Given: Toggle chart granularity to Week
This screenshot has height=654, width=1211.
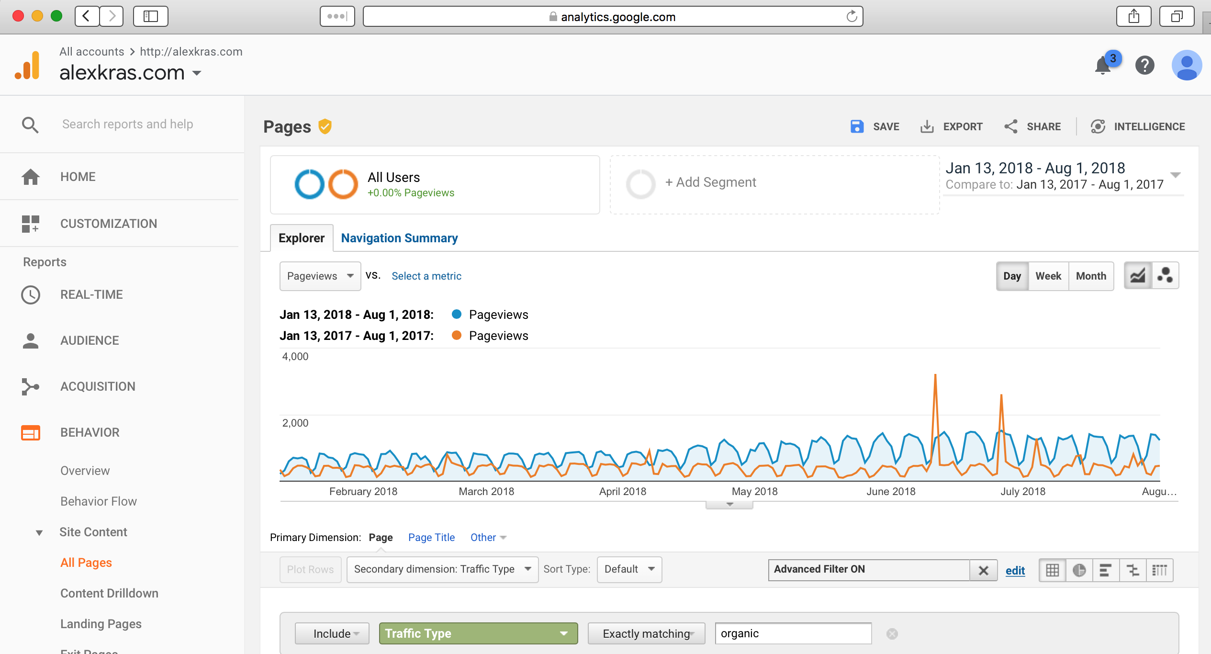Looking at the screenshot, I should tap(1048, 276).
